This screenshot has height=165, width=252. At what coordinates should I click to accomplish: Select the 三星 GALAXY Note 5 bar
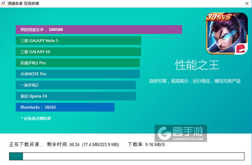79,41
